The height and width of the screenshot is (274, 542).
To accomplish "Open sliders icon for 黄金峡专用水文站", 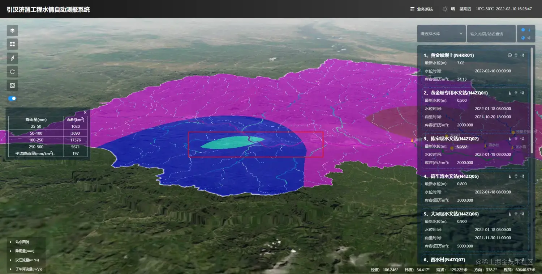I will 522,93.
